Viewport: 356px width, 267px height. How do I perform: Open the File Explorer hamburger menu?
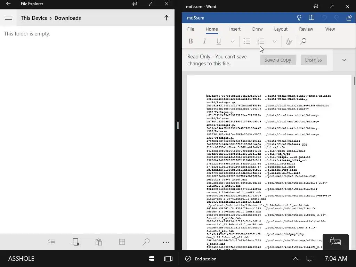coord(8,18)
